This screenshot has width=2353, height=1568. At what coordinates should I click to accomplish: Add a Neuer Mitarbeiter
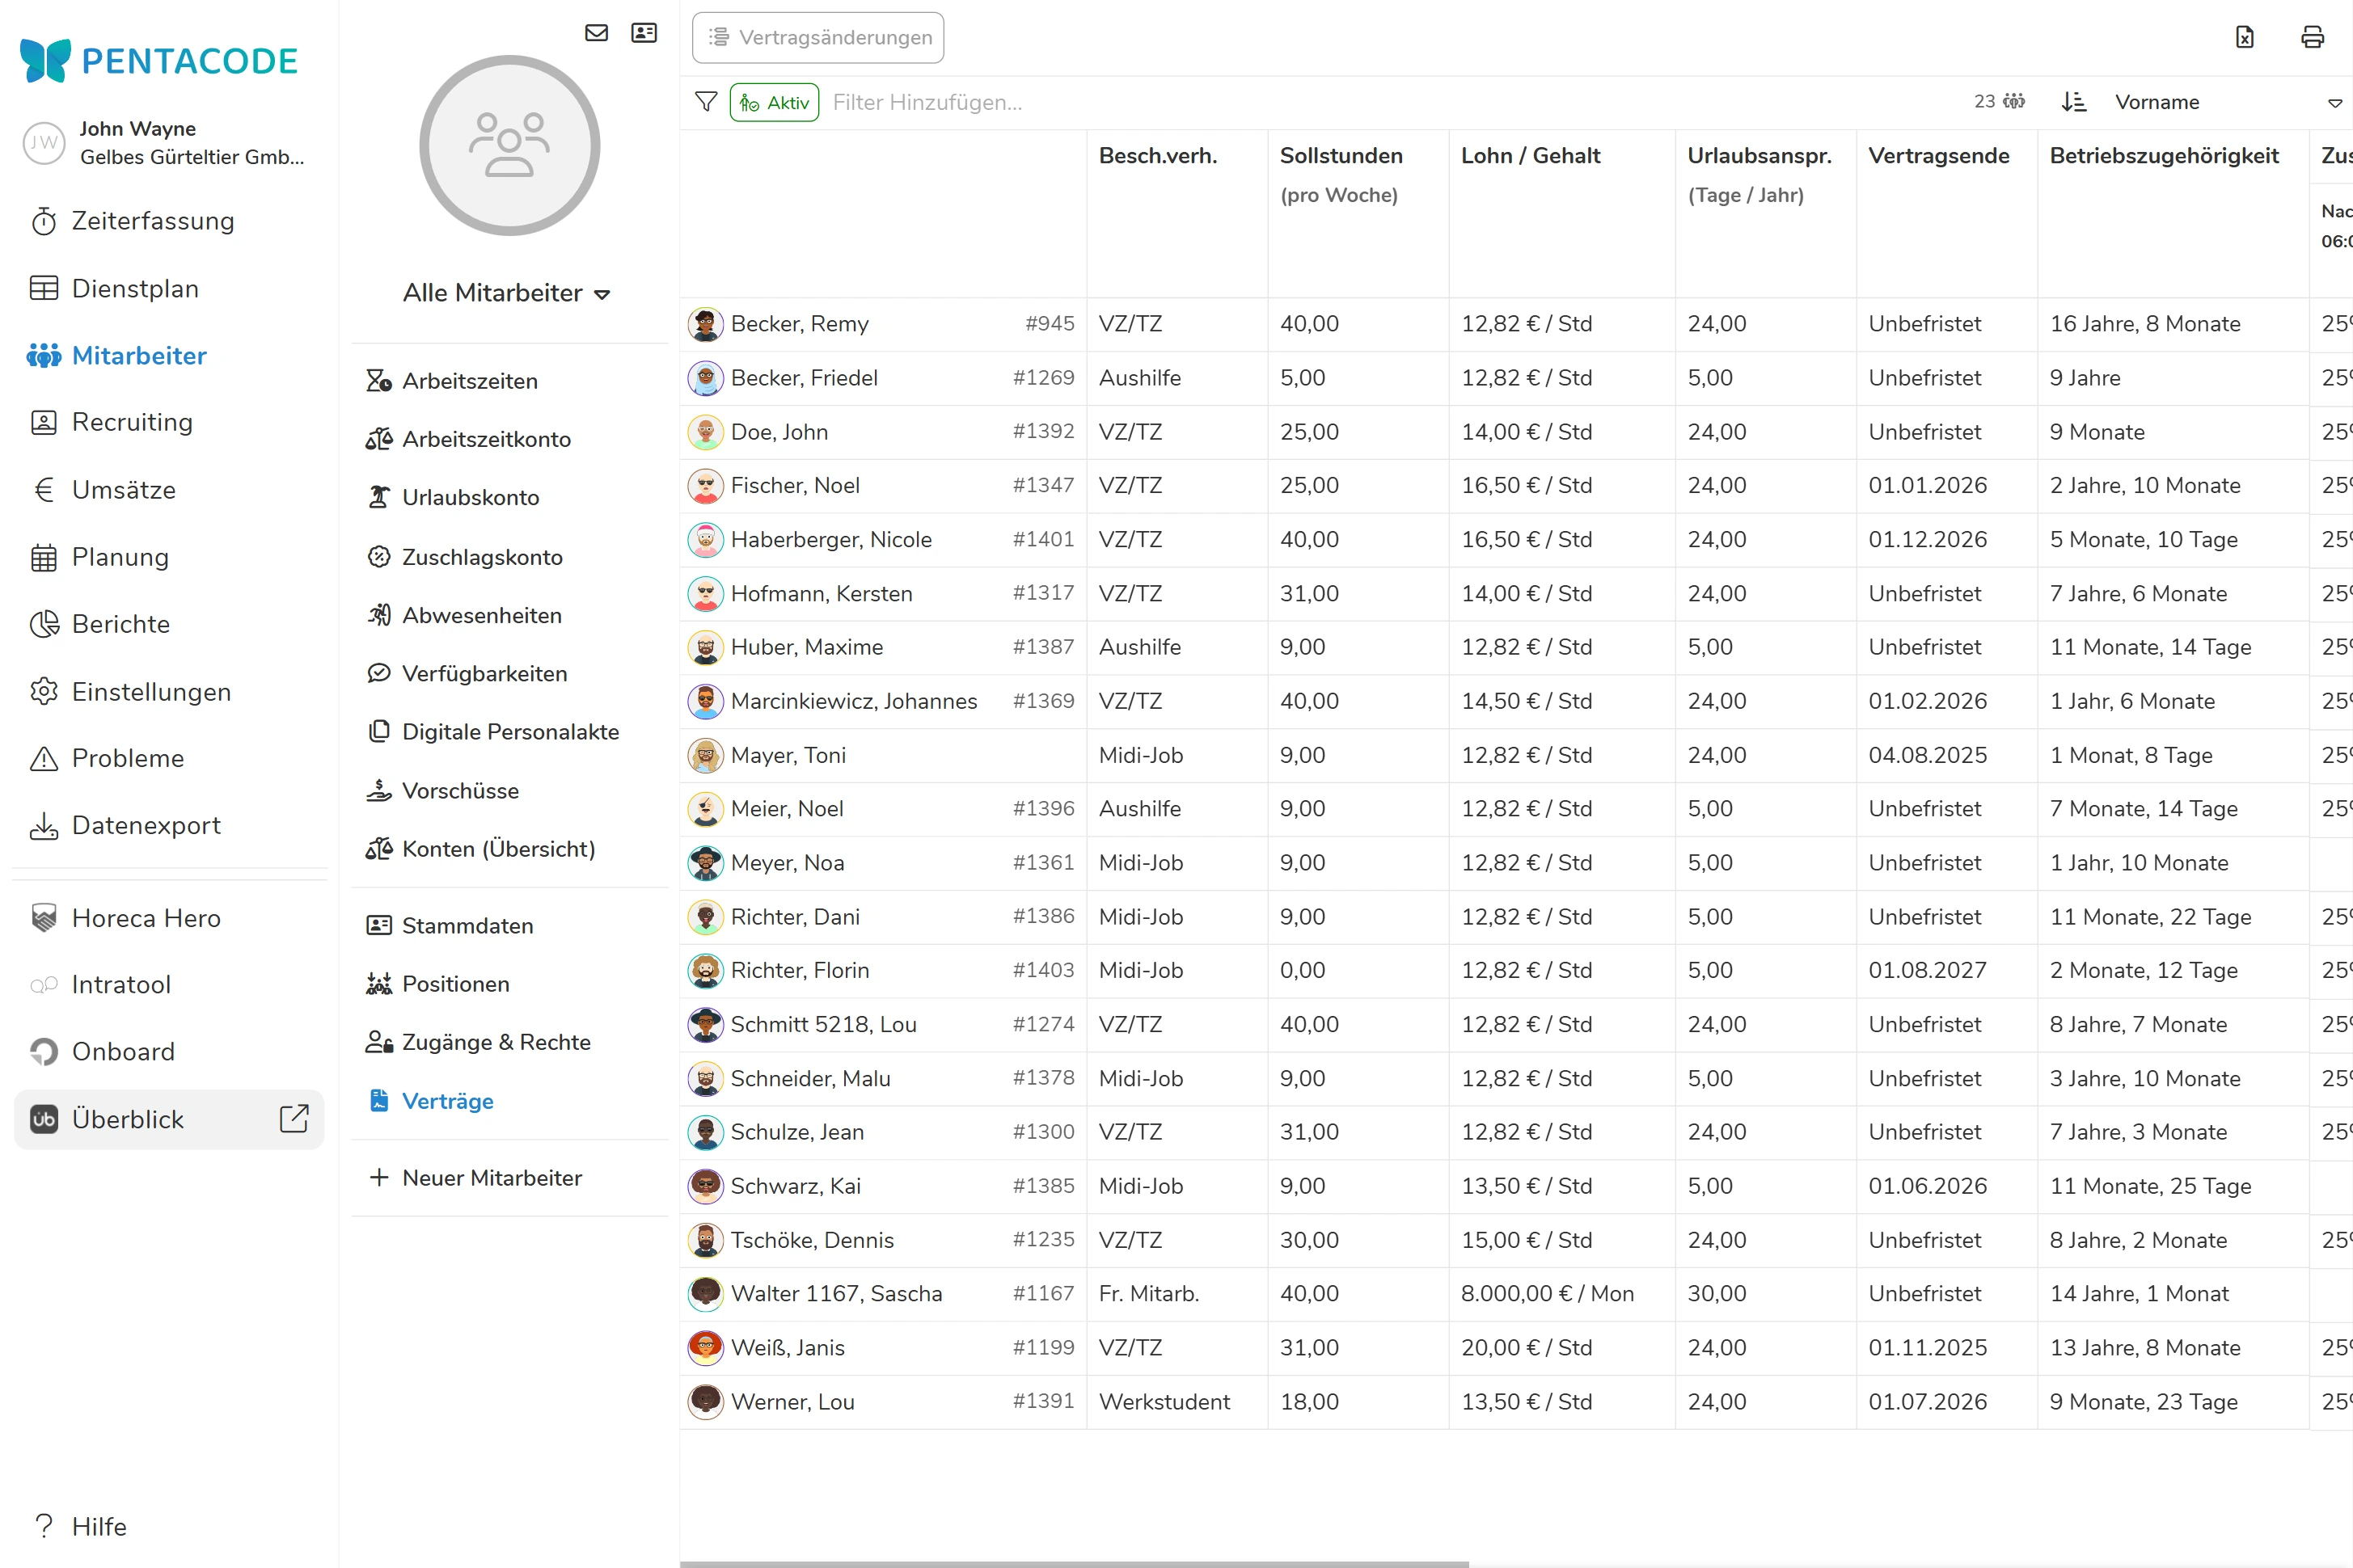point(491,1177)
